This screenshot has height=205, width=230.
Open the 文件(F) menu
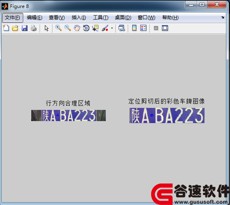click(12, 18)
